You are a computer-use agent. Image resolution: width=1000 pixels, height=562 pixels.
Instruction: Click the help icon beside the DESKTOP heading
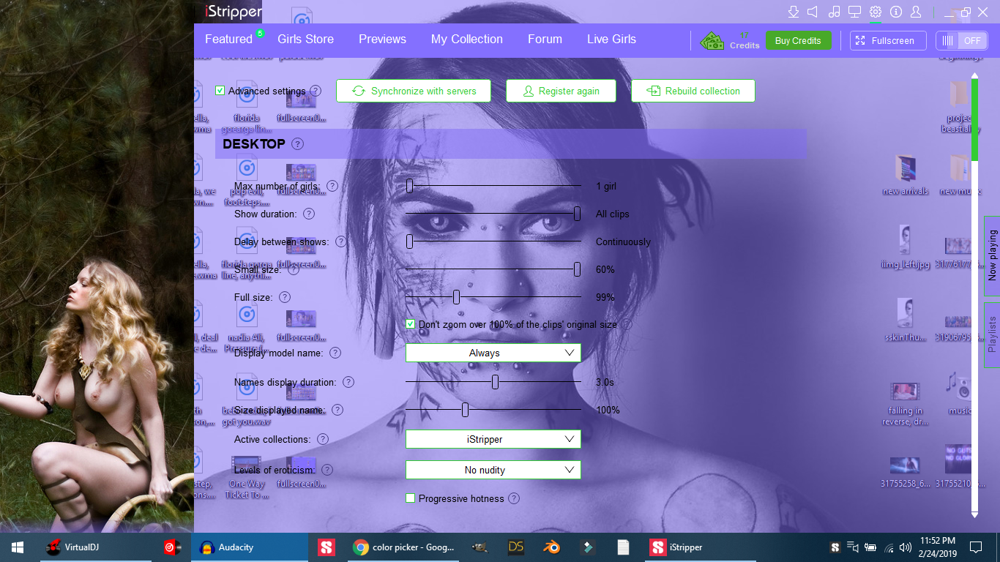(x=297, y=144)
